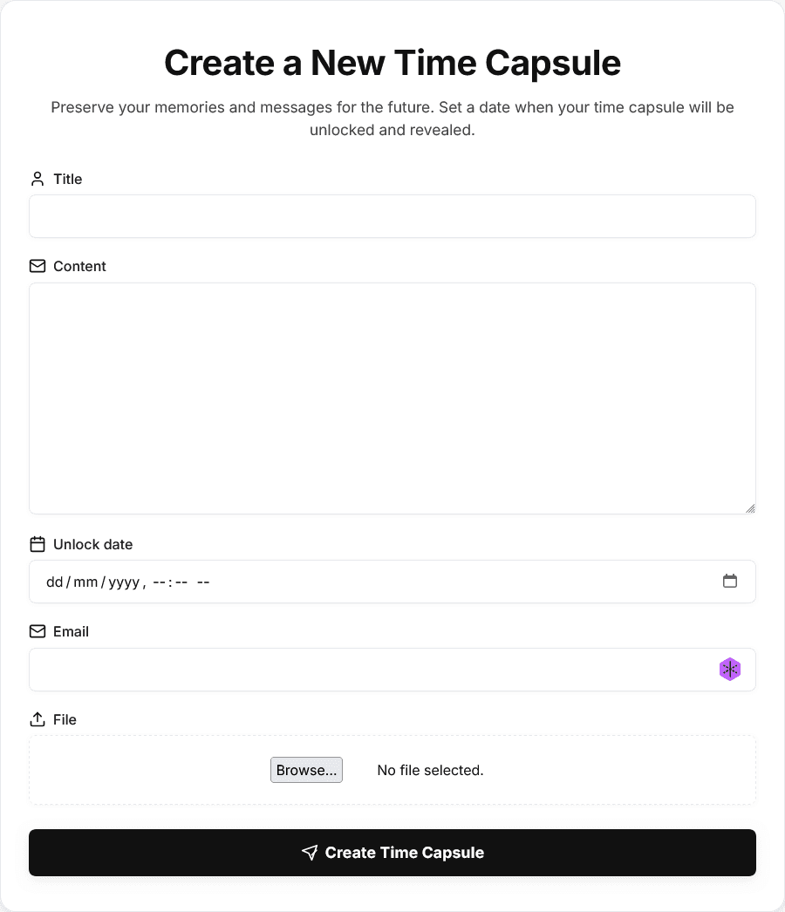Click the resize handle of the Content textarea
Screen dimensions: 785x912
pyautogui.click(x=750, y=508)
